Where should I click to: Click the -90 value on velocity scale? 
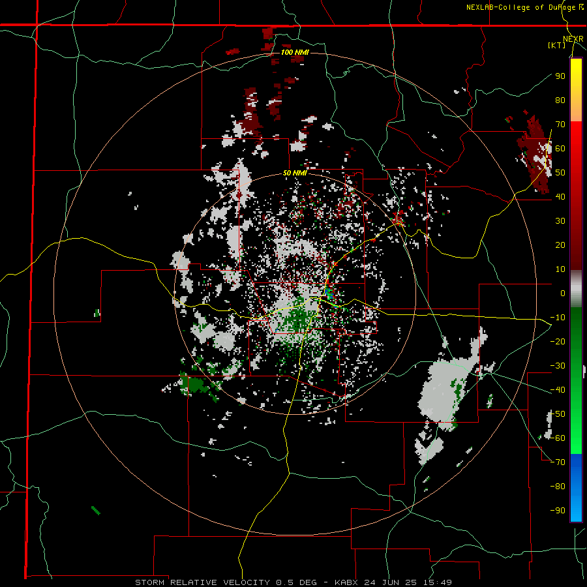(x=558, y=511)
